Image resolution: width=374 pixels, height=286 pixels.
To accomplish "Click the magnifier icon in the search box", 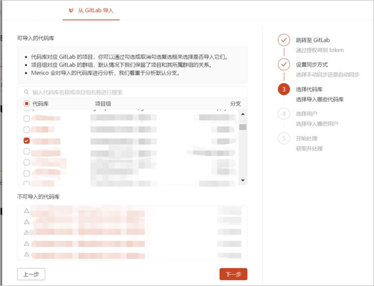I will click(26, 92).
